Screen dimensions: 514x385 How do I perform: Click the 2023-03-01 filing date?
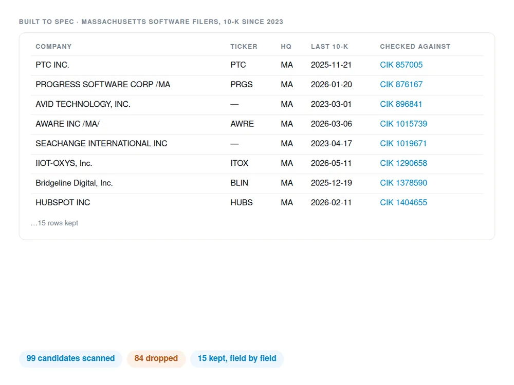click(331, 104)
